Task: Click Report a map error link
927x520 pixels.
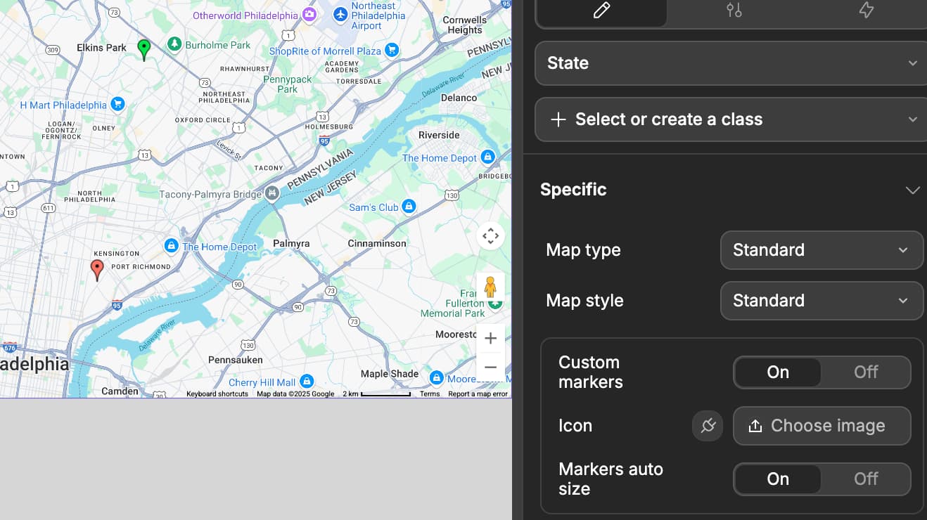Action: [x=478, y=394]
